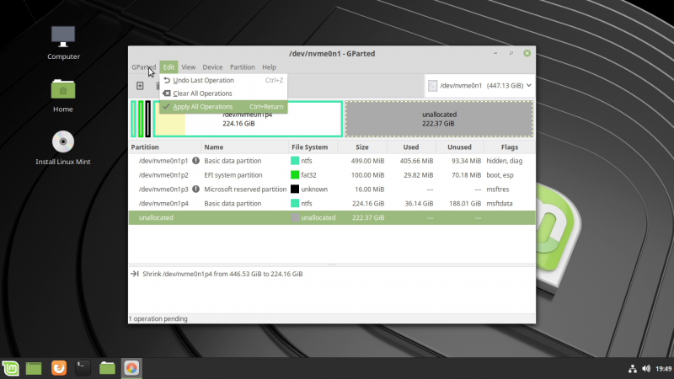Maximize the GParted window
Image resolution: width=674 pixels, height=379 pixels.
[511, 53]
